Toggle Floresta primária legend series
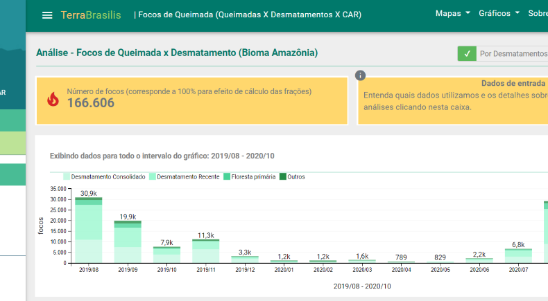This screenshot has width=548, height=301. [250, 176]
